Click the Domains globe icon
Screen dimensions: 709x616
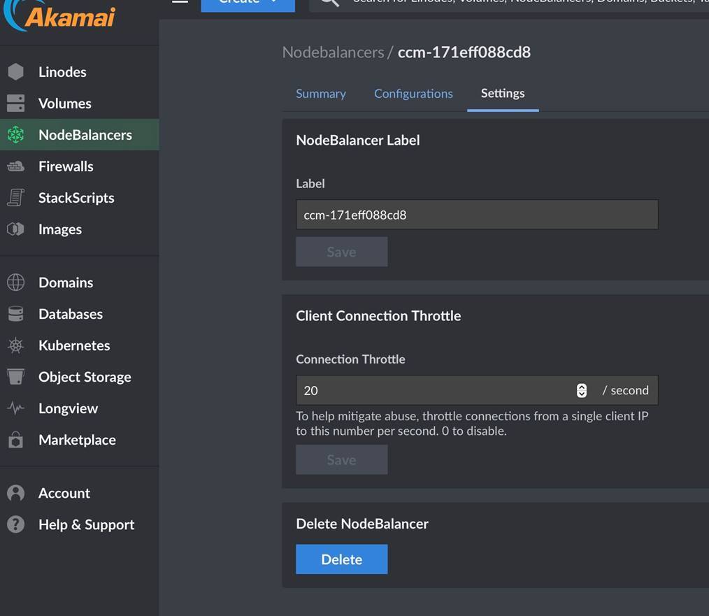[15, 282]
